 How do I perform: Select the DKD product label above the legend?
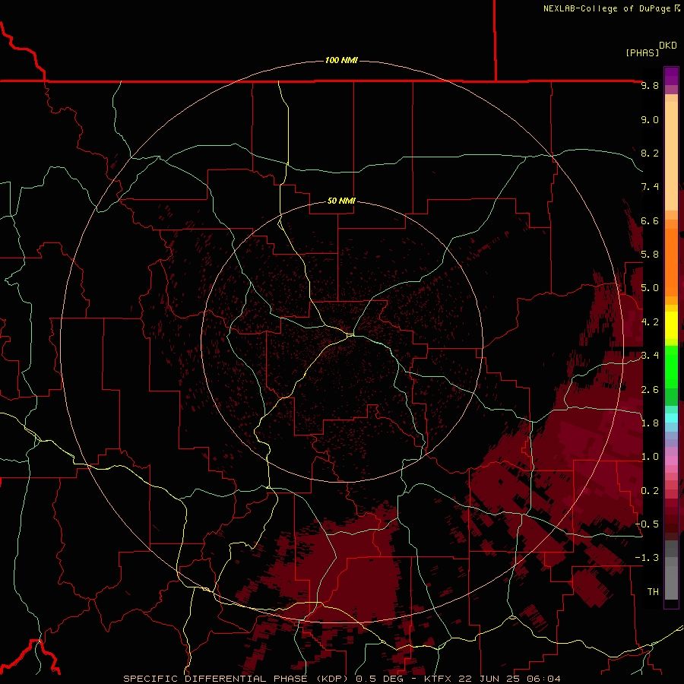click(667, 46)
